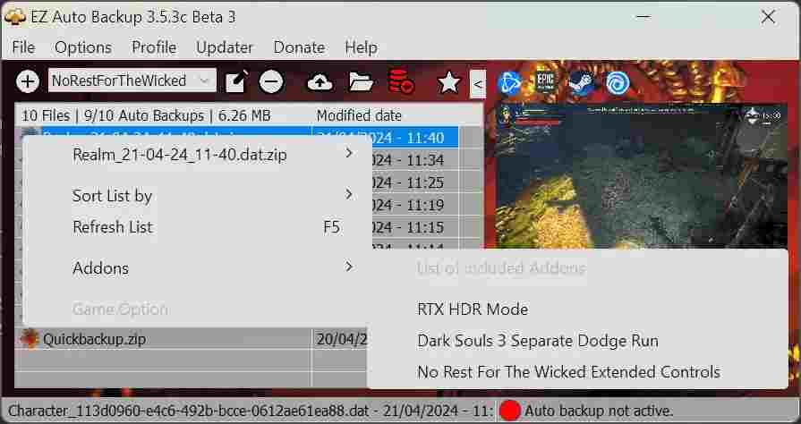
Task: Launch the Epic Games launcher icon
Action: coord(545,81)
